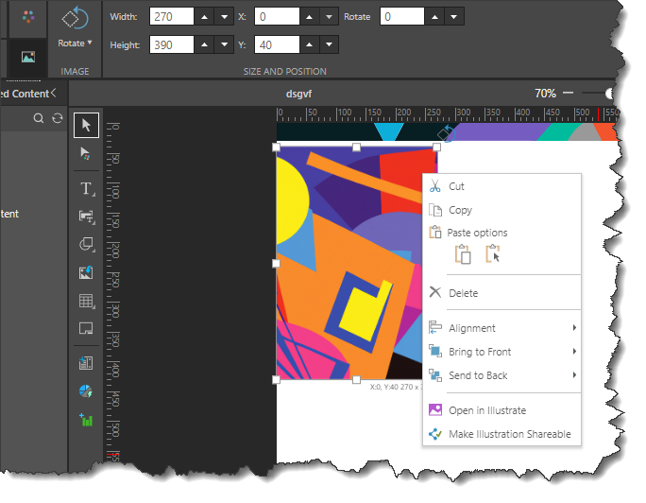Click the insert image tool

click(86, 272)
